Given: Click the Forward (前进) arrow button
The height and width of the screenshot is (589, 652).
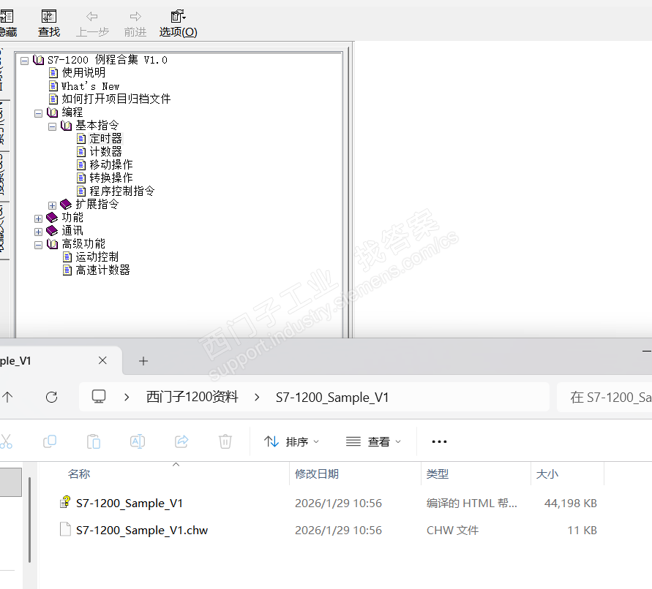Looking at the screenshot, I should tap(135, 23).
